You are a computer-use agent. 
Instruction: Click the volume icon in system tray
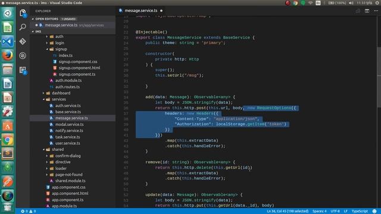(351, 3)
